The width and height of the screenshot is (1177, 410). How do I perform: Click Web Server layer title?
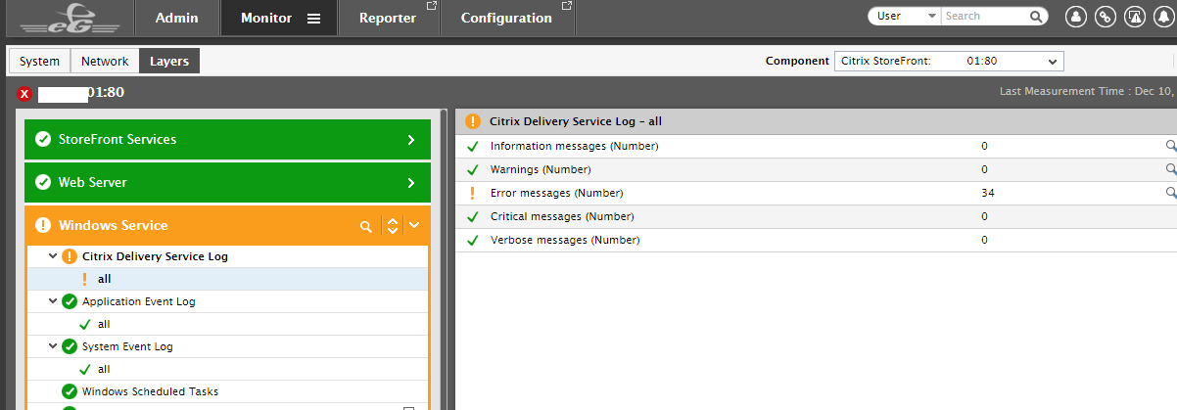pyautogui.click(x=93, y=182)
